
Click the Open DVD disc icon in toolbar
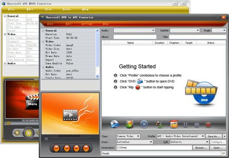coord(114,124)
